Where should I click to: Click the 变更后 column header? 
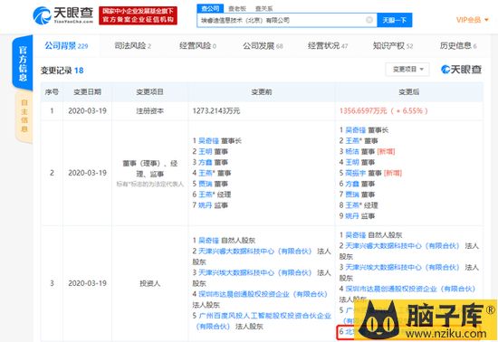[408, 92]
